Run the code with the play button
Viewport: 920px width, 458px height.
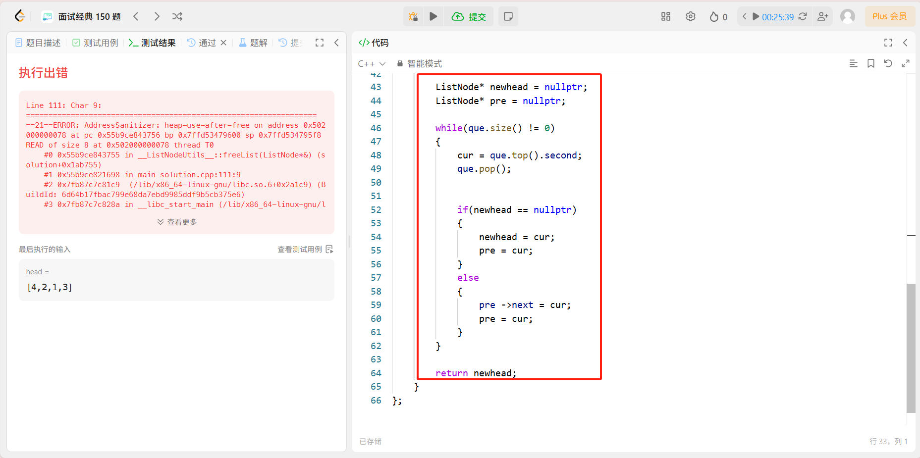(x=433, y=16)
